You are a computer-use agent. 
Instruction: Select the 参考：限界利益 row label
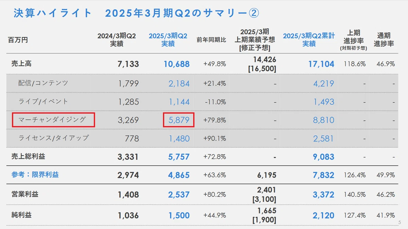tap(35, 175)
